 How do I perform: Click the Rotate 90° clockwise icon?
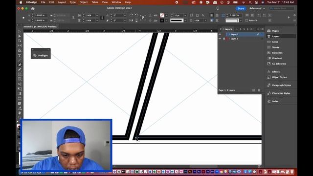[131, 15]
